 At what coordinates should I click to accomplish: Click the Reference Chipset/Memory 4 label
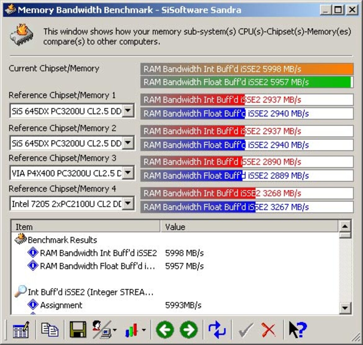pyautogui.click(x=62, y=189)
